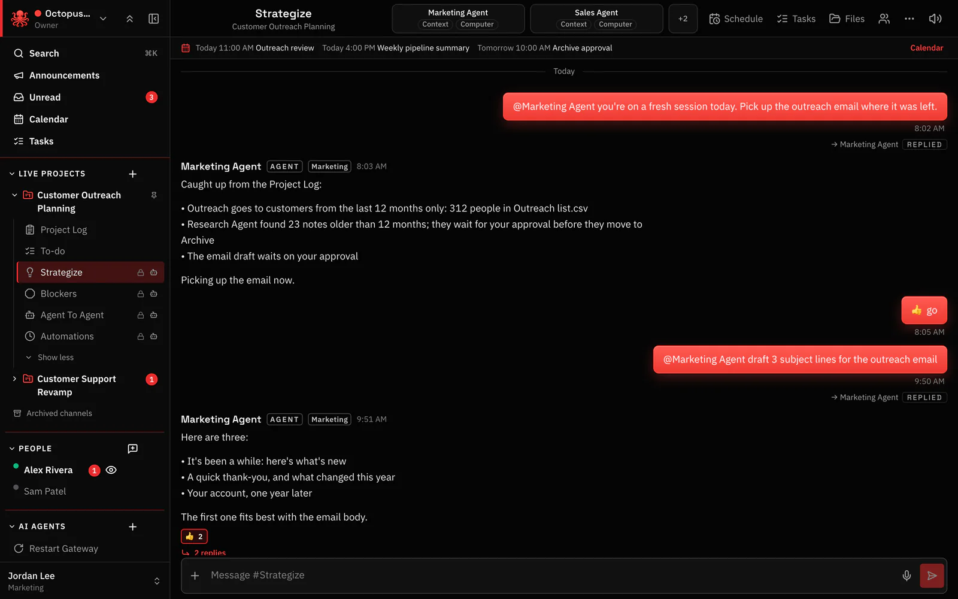Open Tasks in the left sidebar

85,141
